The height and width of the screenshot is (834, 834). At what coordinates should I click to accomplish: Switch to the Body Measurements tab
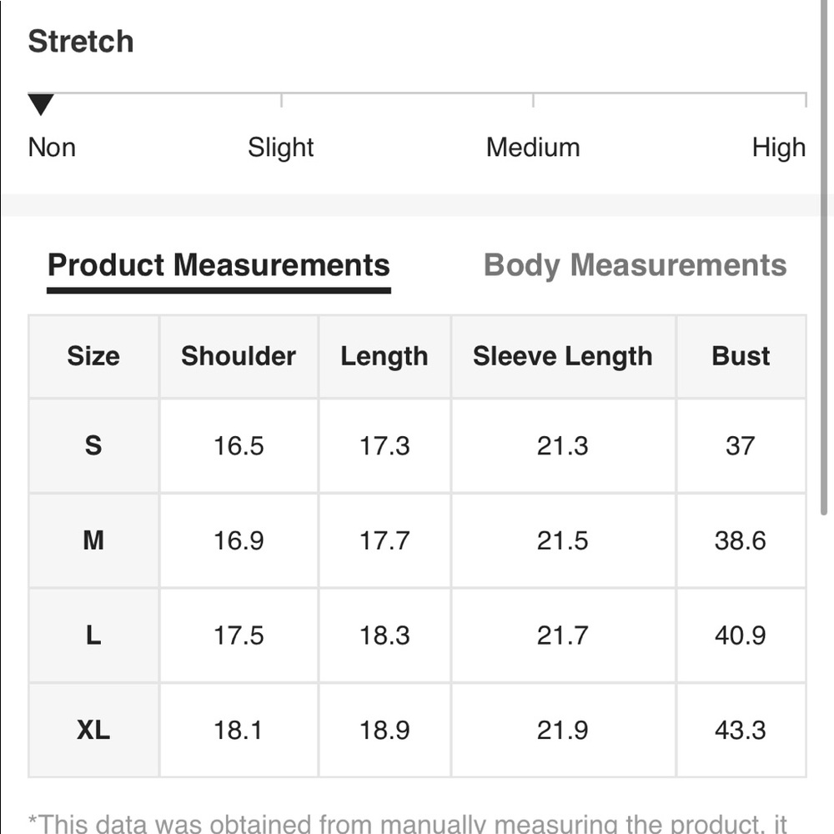(635, 265)
